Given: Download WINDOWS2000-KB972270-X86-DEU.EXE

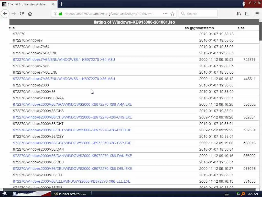Looking at the screenshot, I should (72, 169).
